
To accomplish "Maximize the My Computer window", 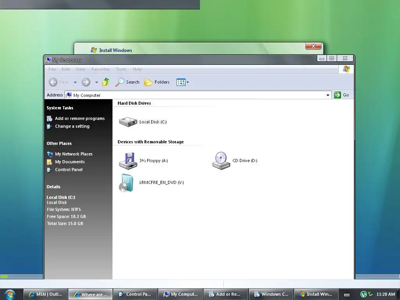I will 332,58.
